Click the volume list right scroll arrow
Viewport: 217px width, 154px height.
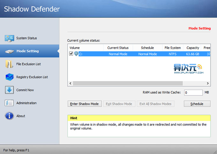(208, 83)
